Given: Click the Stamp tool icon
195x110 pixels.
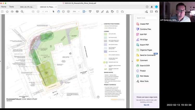Looking at the screenshot, I should (112, 11).
